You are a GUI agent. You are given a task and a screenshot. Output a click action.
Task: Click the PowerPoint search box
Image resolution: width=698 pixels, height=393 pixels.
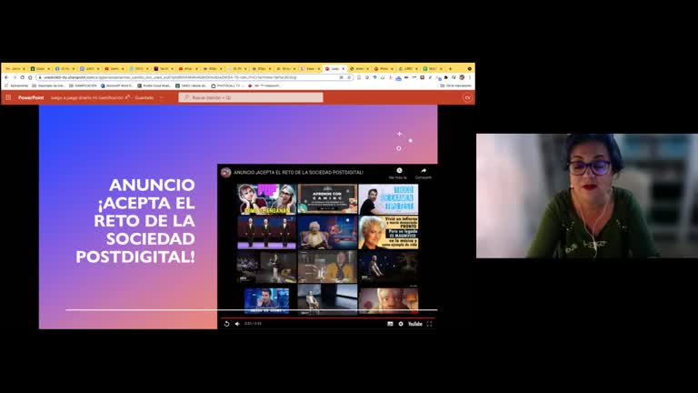pyautogui.click(x=250, y=97)
